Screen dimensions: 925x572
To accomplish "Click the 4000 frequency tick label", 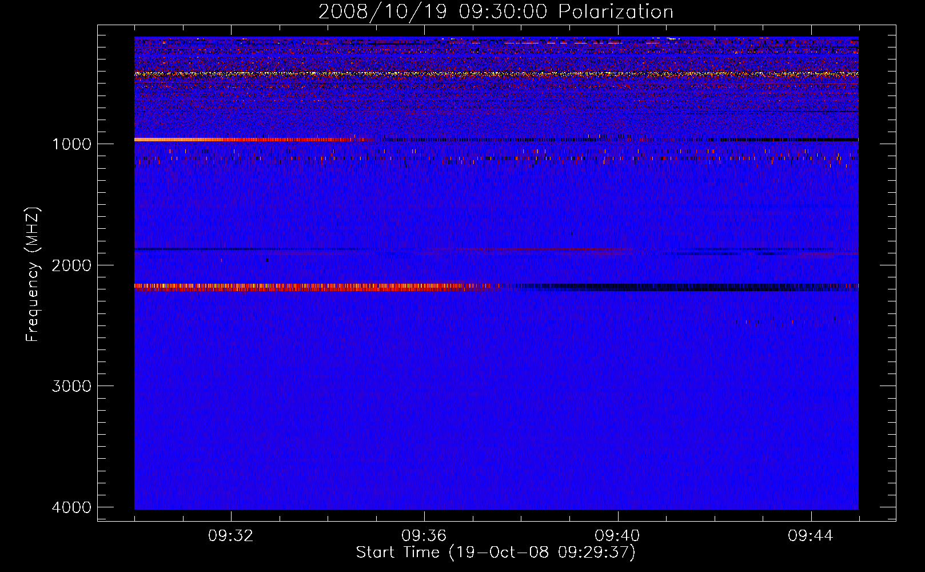I will click(x=71, y=507).
